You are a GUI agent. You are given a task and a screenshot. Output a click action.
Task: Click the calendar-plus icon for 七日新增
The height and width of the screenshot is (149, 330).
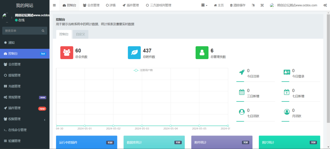click(x=286, y=92)
